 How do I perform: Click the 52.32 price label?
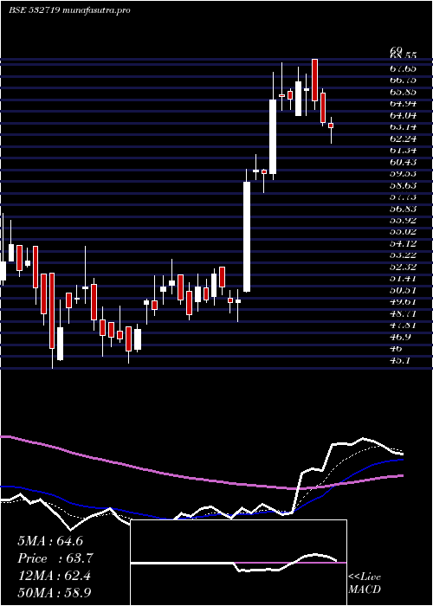[403, 267]
